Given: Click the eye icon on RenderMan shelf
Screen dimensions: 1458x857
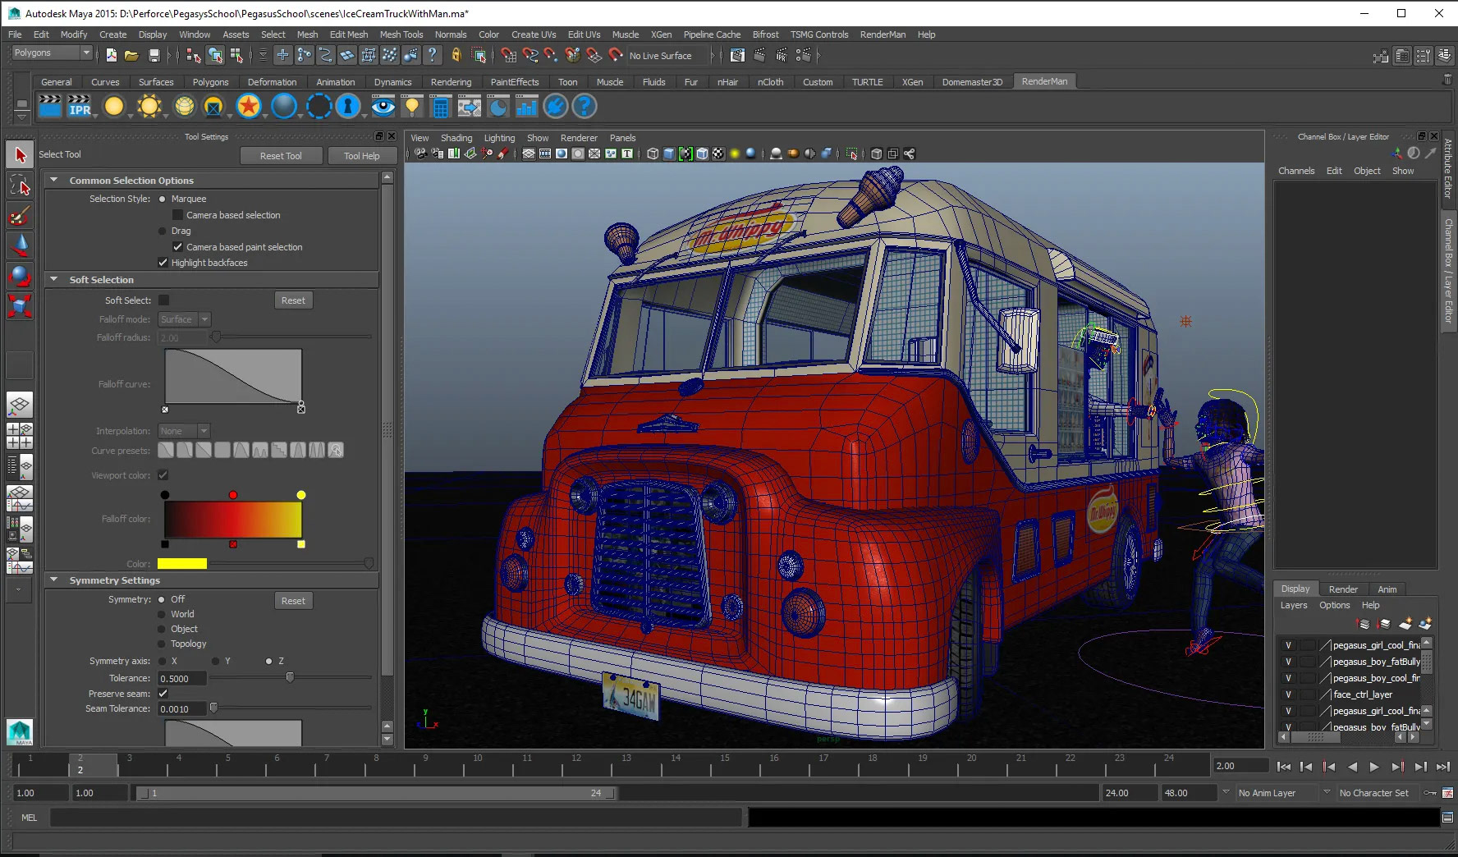Looking at the screenshot, I should tap(383, 107).
